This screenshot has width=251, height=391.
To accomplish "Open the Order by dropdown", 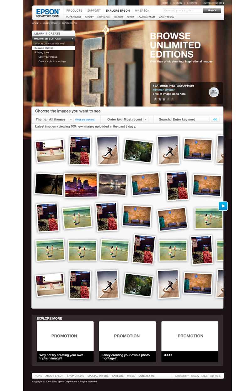I will click(146, 119).
